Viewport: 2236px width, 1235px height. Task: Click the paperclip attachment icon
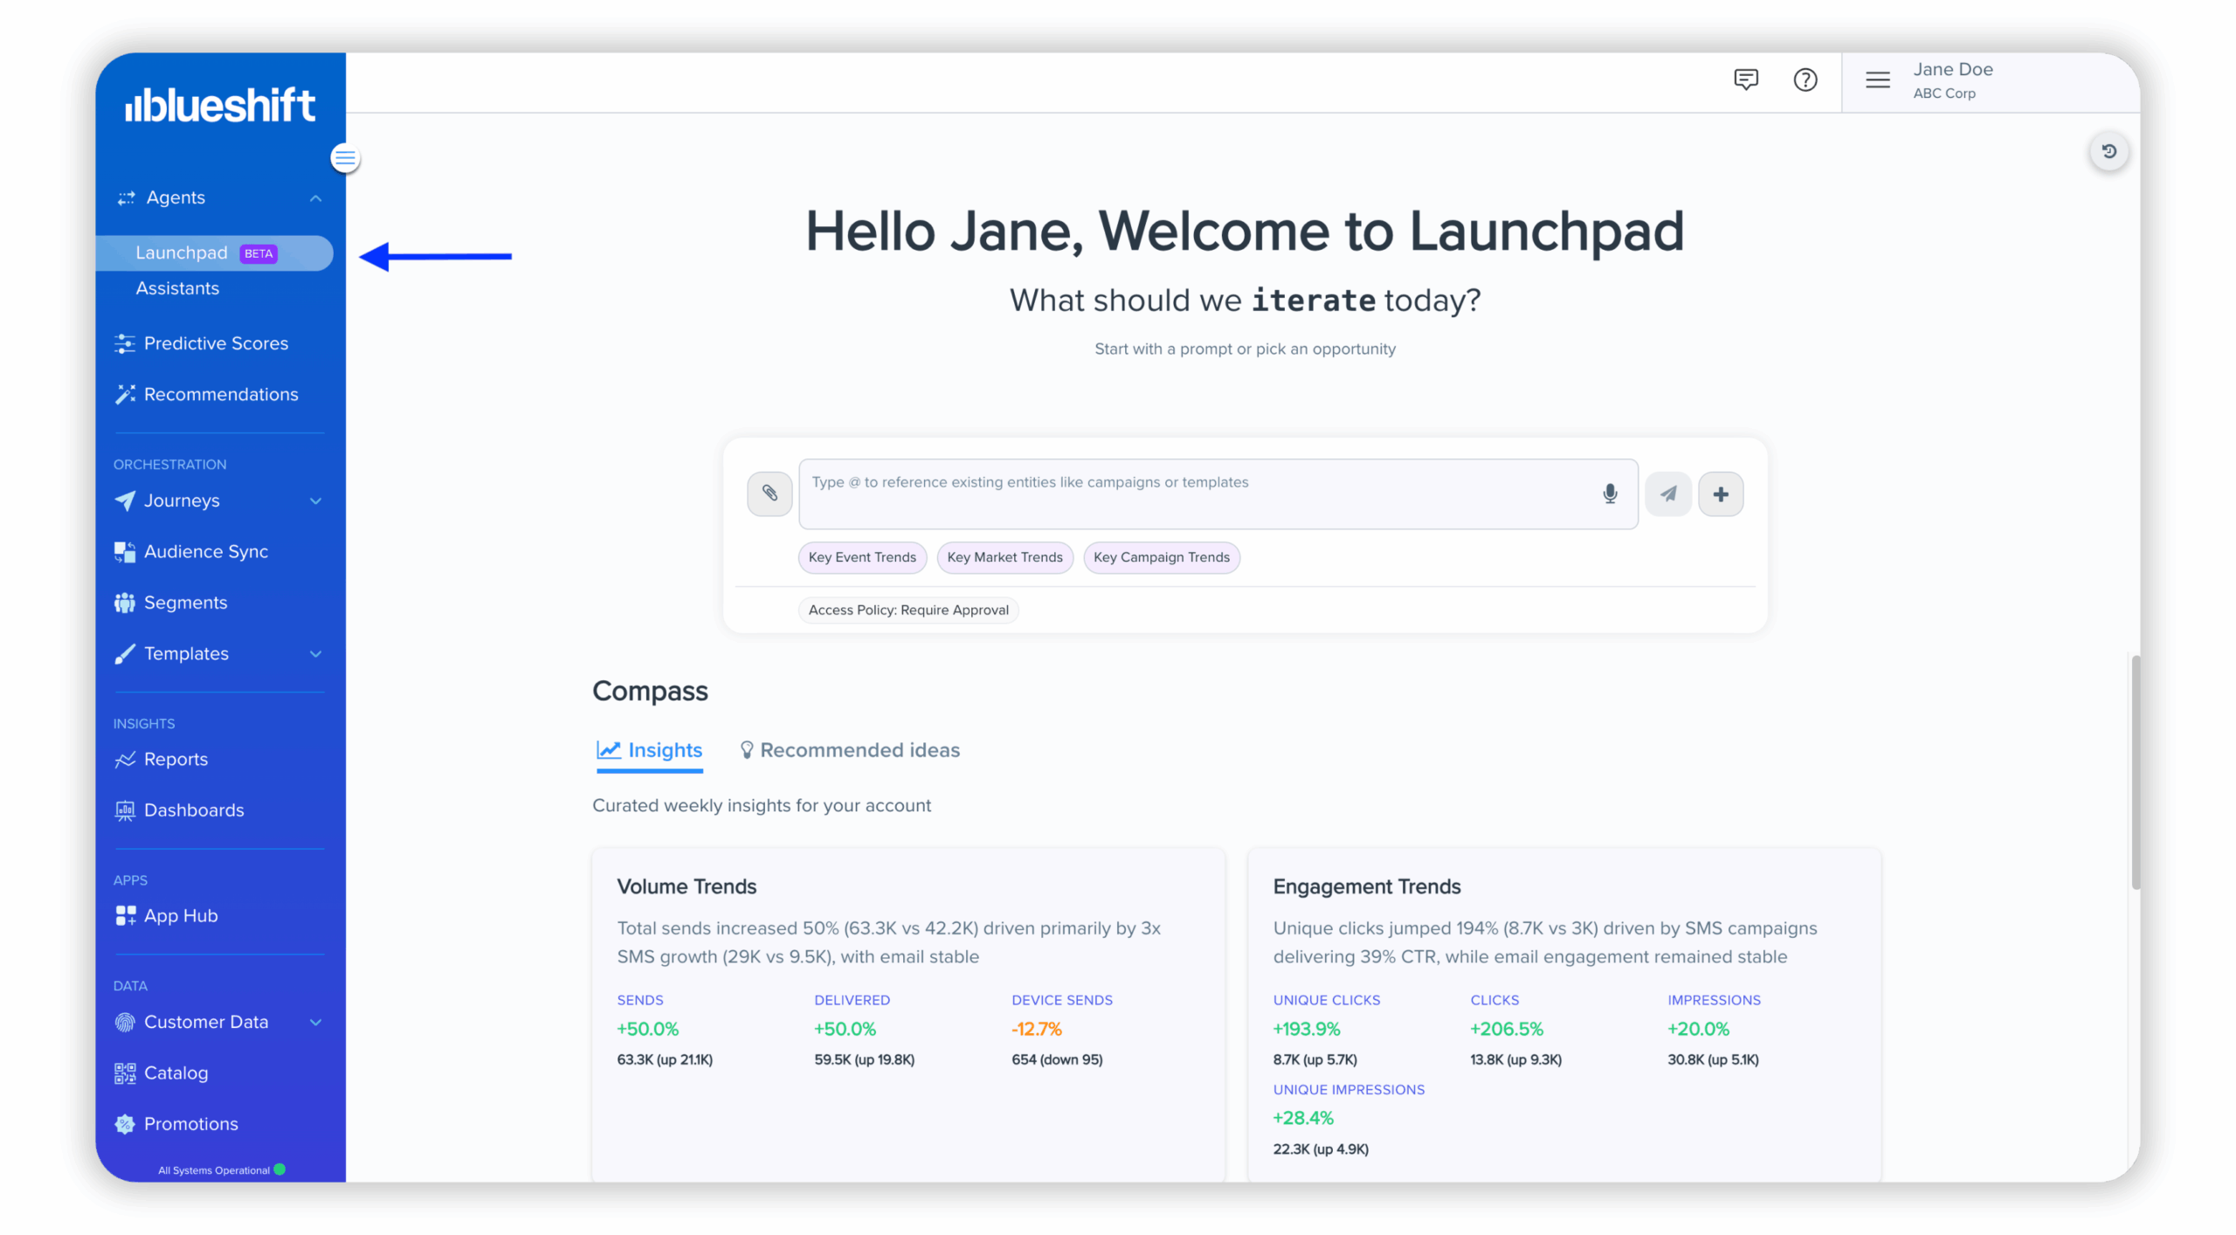(769, 493)
